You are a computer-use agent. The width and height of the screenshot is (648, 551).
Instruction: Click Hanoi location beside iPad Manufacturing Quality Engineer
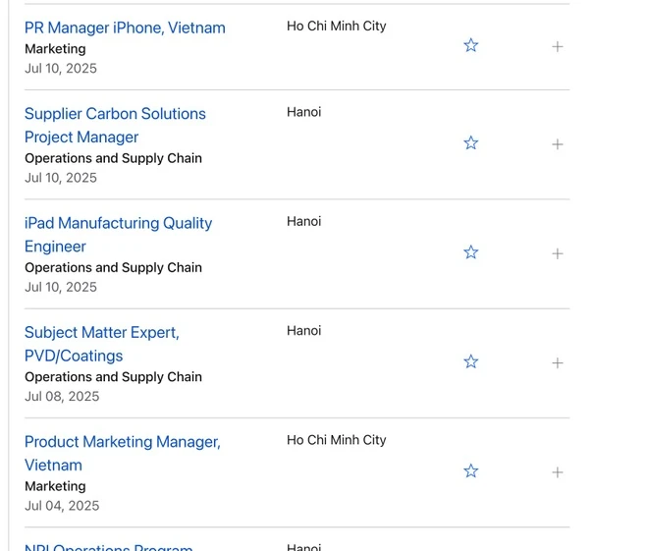303,221
